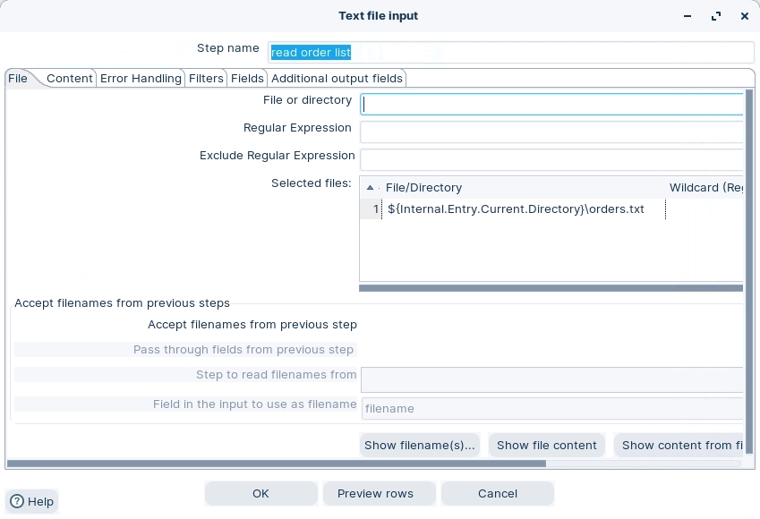Viewport: 760px width, 519px height.
Task: Close the Text file input dialog
Action: click(x=744, y=16)
